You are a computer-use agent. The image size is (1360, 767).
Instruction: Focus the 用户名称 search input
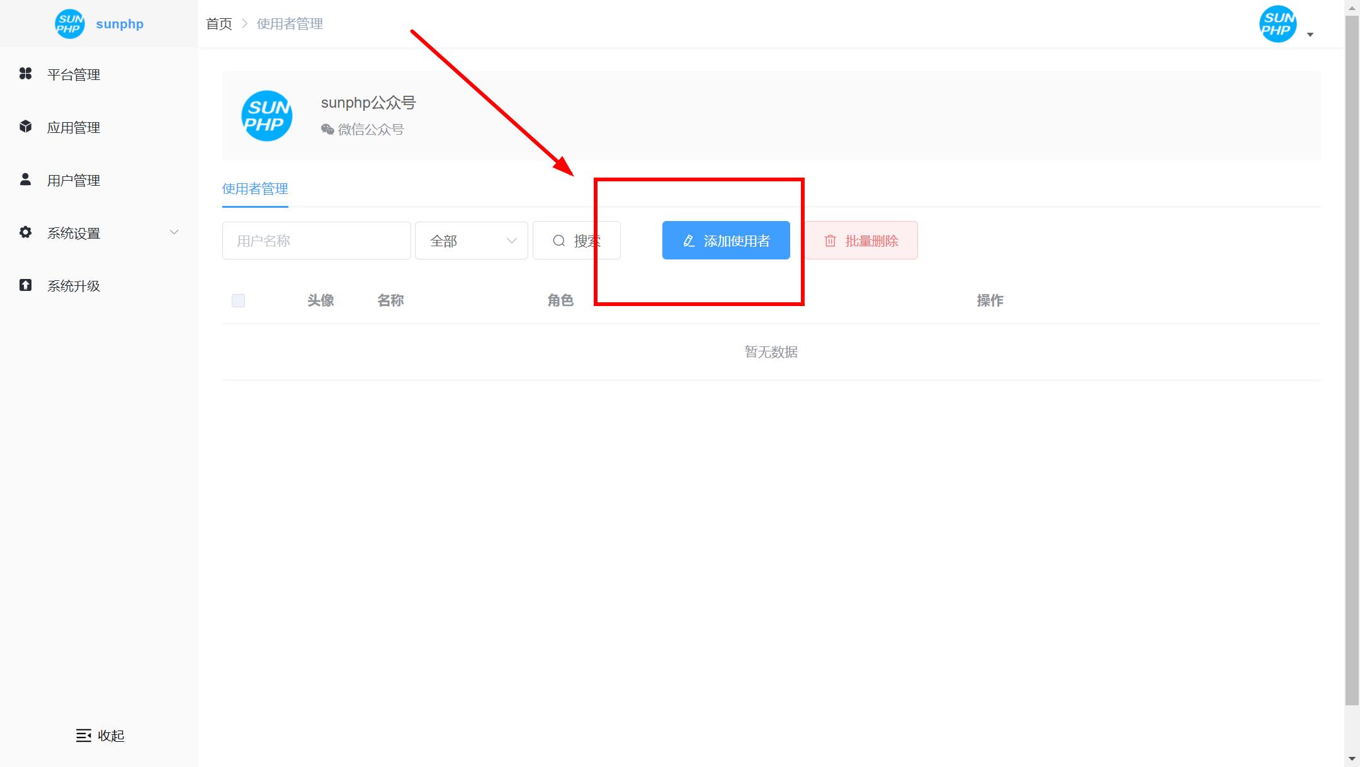coord(317,241)
